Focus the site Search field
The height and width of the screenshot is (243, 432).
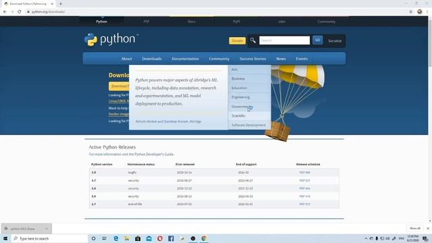click(284, 40)
